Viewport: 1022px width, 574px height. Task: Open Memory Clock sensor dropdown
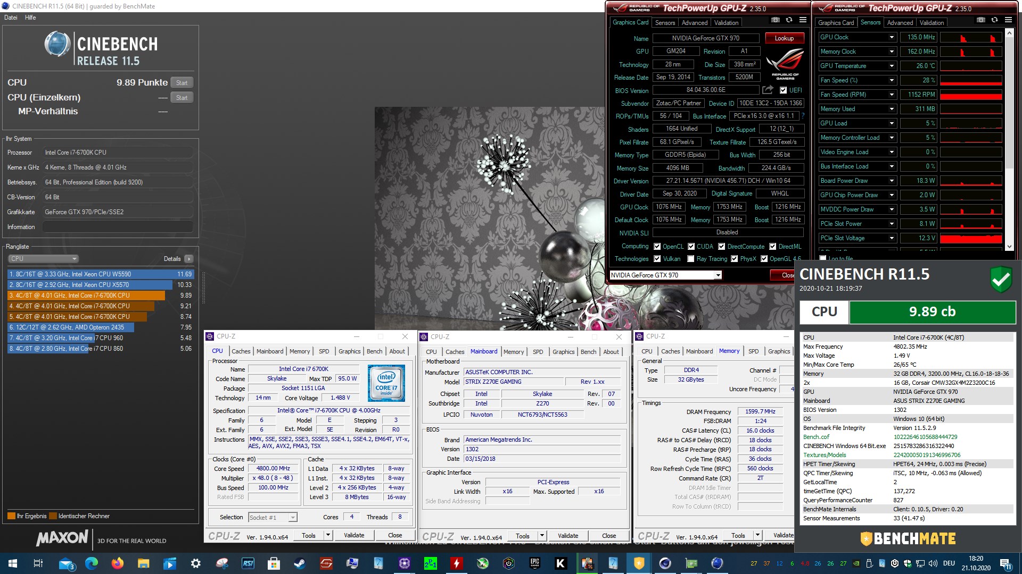892,52
